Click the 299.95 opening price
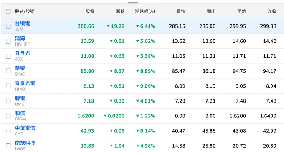 238,26
